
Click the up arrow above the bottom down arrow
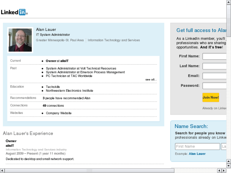point(228,161)
